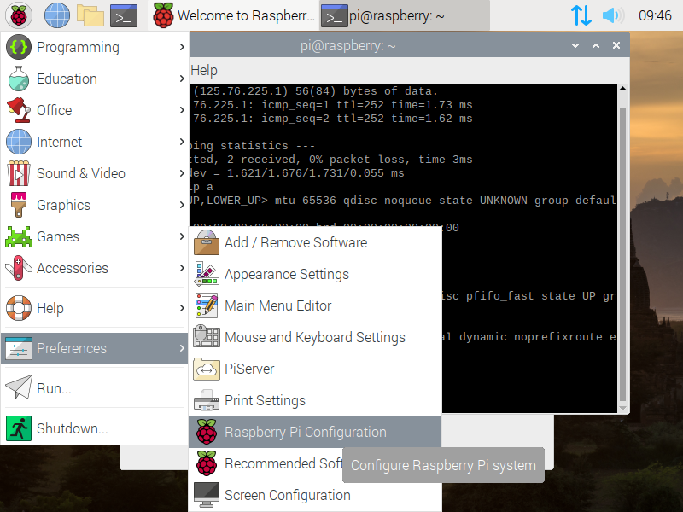Switch to pi@raspberry terminal taskbar entry

tap(405, 15)
